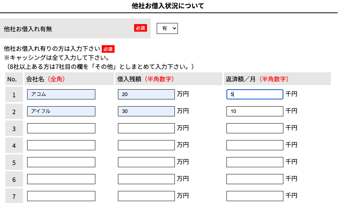
Task: Focus the empty company name field in row 3
Action: (61, 128)
